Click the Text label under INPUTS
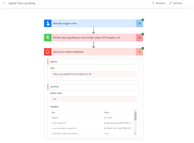The height and width of the screenshot is (143, 194). click(x=52, y=68)
